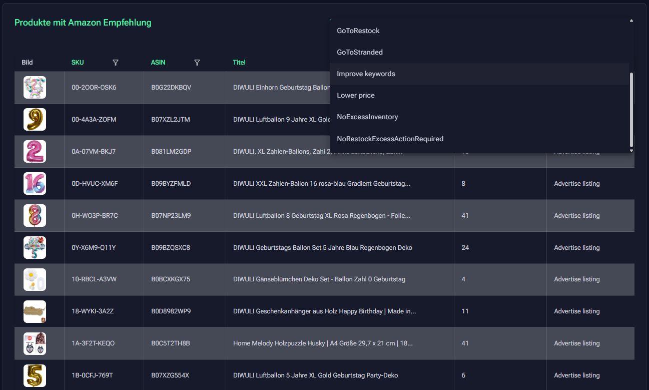649x390 pixels.
Task: Choose NoExcessInventory in the list
Action: (x=367, y=117)
